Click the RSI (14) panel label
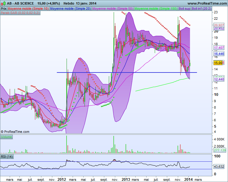Viewport: 228px width, 182px height. [7, 157]
